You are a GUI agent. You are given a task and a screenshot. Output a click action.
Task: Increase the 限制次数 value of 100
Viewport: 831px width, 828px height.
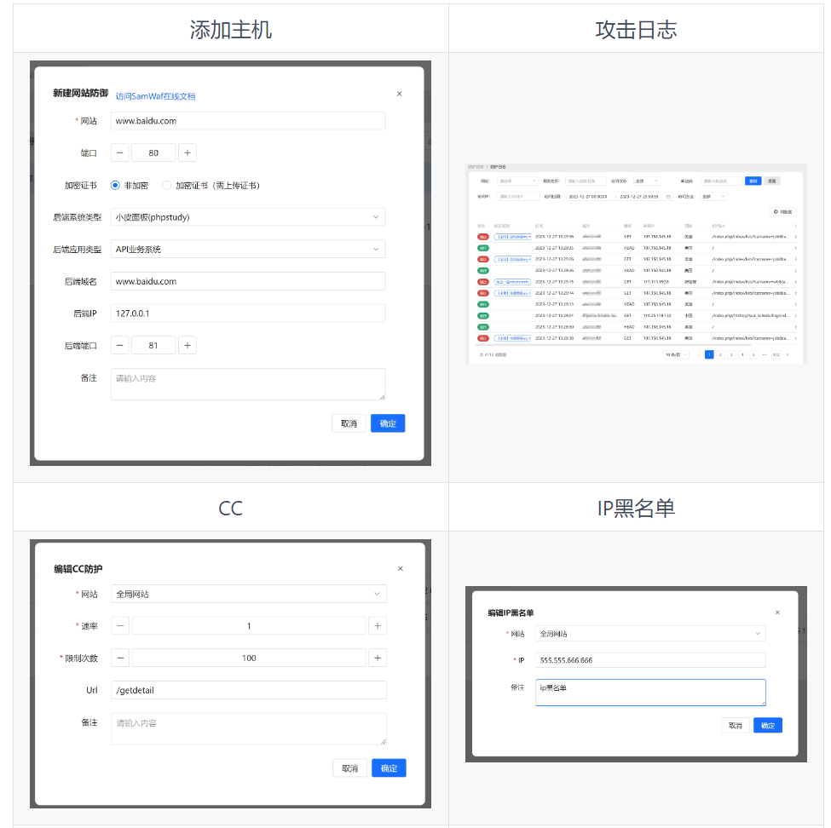click(378, 658)
